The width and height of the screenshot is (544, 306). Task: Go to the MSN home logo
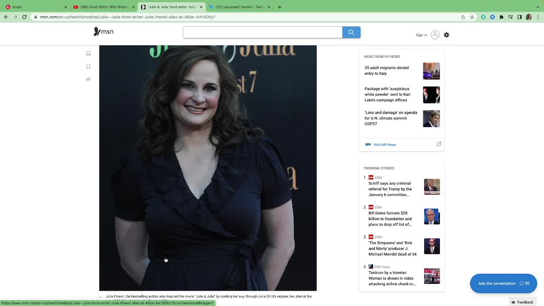pos(103,31)
